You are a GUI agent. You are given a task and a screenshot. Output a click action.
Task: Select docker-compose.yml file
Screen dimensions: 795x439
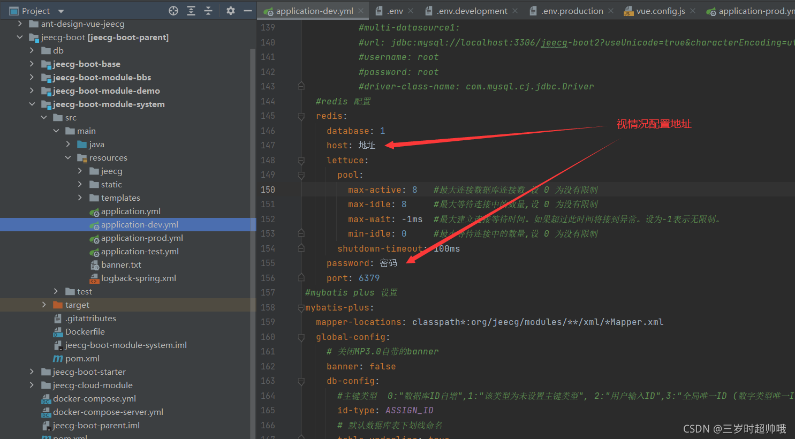point(94,398)
